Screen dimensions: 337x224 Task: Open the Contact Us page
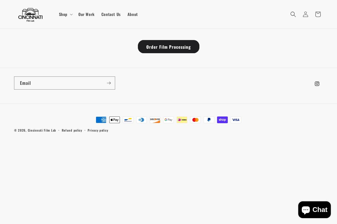click(x=111, y=14)
